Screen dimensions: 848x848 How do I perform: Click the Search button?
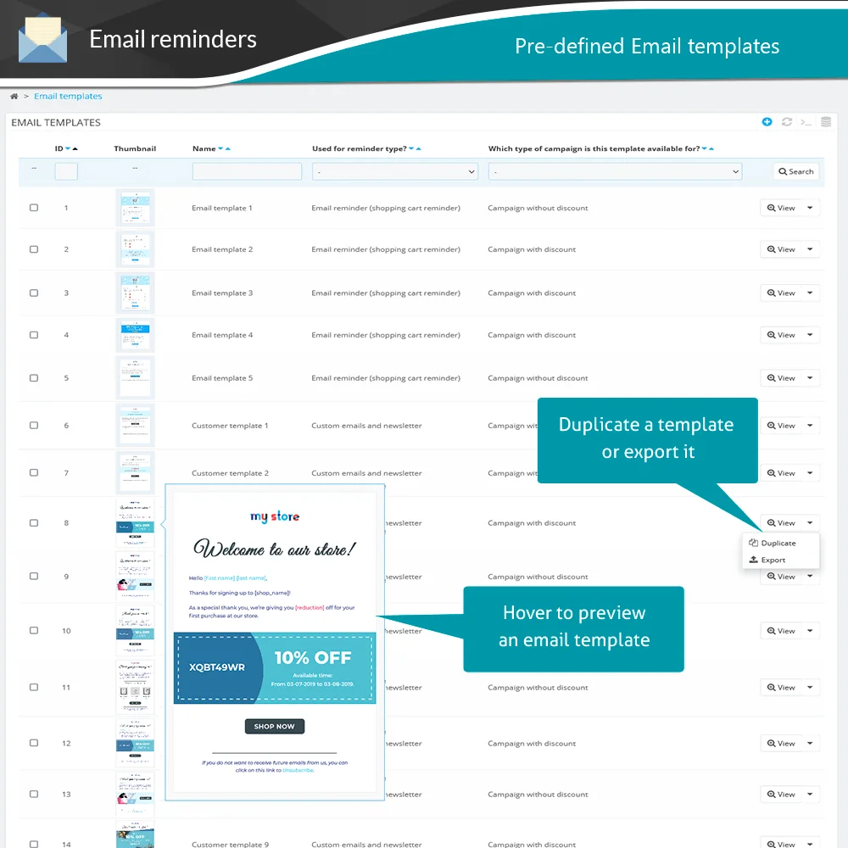(795, 170)
